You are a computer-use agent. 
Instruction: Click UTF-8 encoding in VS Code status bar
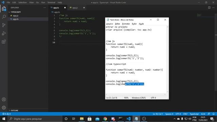pos(178,114)
